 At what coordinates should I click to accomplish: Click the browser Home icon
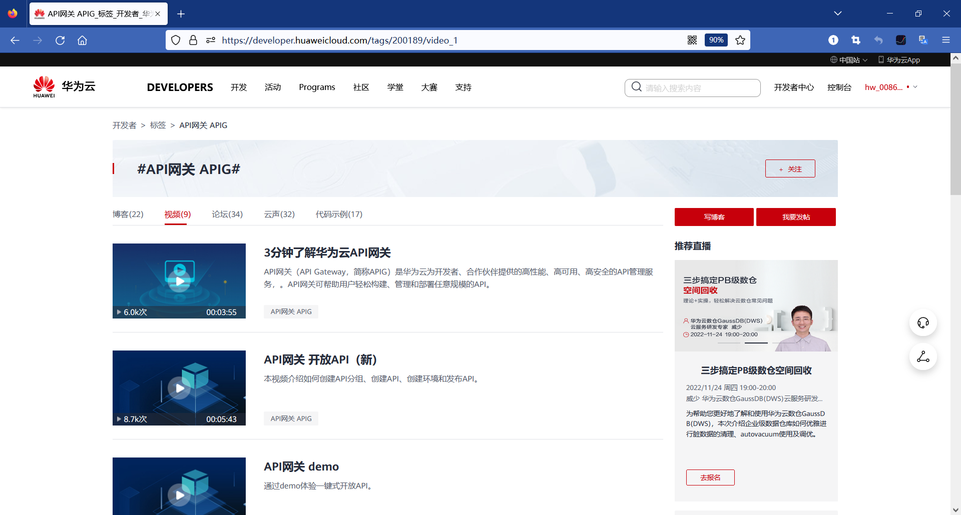(83, 40)
